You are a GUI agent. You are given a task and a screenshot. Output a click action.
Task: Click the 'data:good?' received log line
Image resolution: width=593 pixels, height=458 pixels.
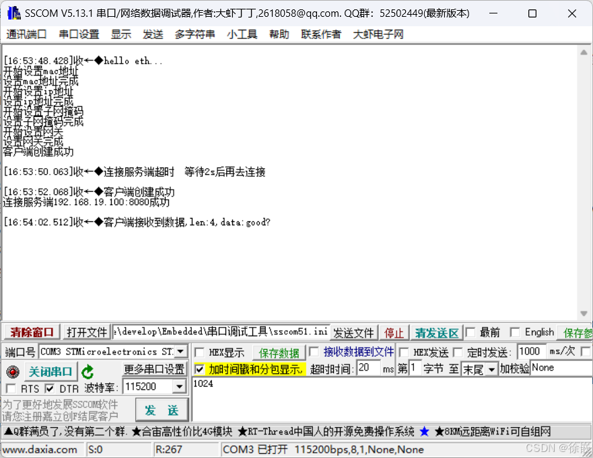click(x=137, y=222)
